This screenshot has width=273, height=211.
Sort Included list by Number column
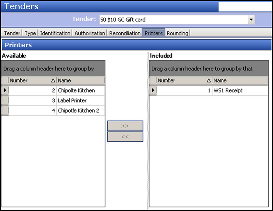pyautogui.click(x=184, y=81)
